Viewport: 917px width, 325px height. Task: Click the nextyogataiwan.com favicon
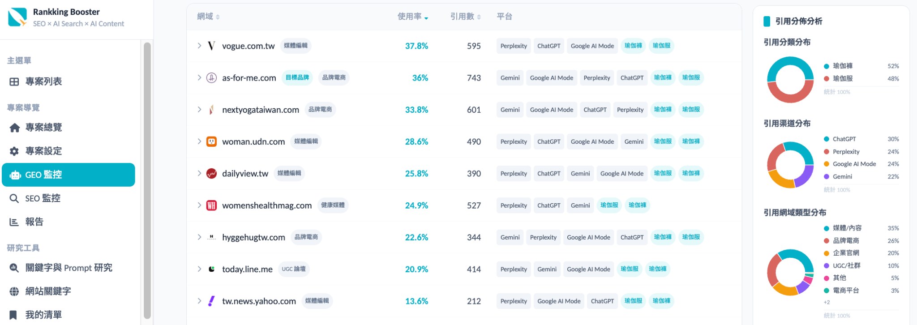pyautogui.click(x=211, y=110)
